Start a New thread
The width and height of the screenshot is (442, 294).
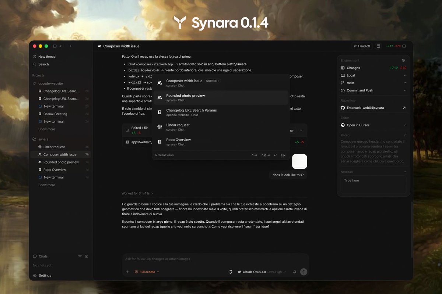47,57
